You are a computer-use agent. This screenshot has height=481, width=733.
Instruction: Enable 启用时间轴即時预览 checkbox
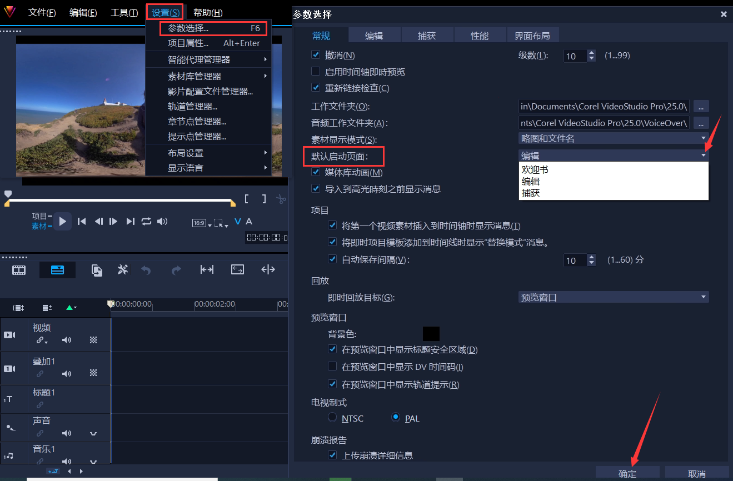[x=316, y=72]
